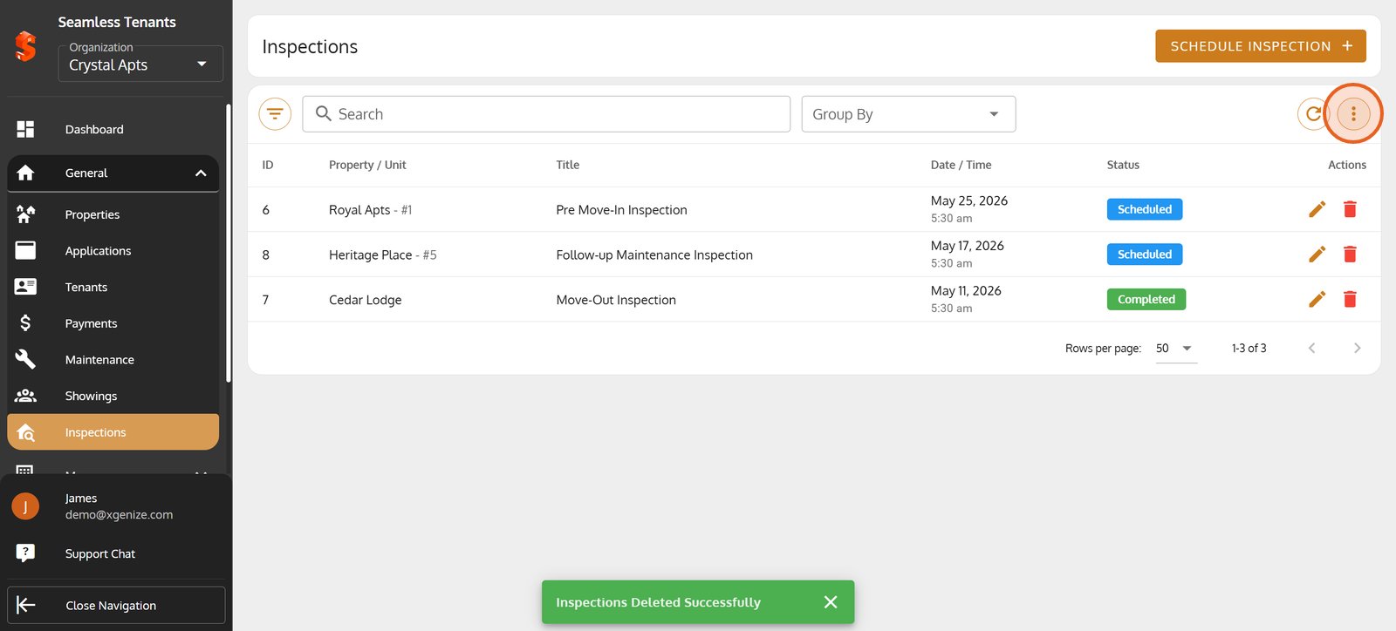The height and width of the screenshot is (631, 1396).
Task: Click the Completed status badge
Action: (1146, 300)
